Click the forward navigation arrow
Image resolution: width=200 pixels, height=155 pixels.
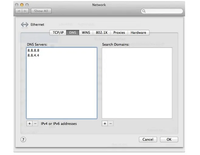26,11
